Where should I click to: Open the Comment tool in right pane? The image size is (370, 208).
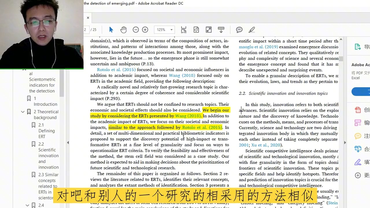tap(358, 136)
